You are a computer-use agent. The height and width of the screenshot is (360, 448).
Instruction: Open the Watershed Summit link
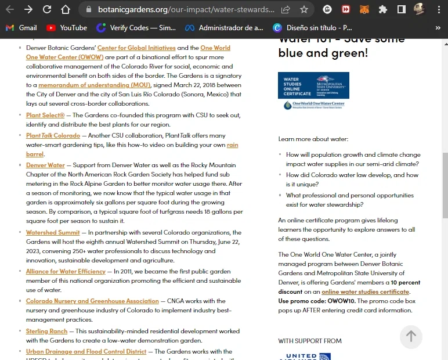53,232
